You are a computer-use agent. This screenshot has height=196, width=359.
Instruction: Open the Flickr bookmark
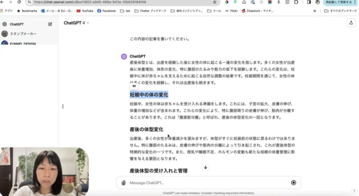(x=231, y=11)
